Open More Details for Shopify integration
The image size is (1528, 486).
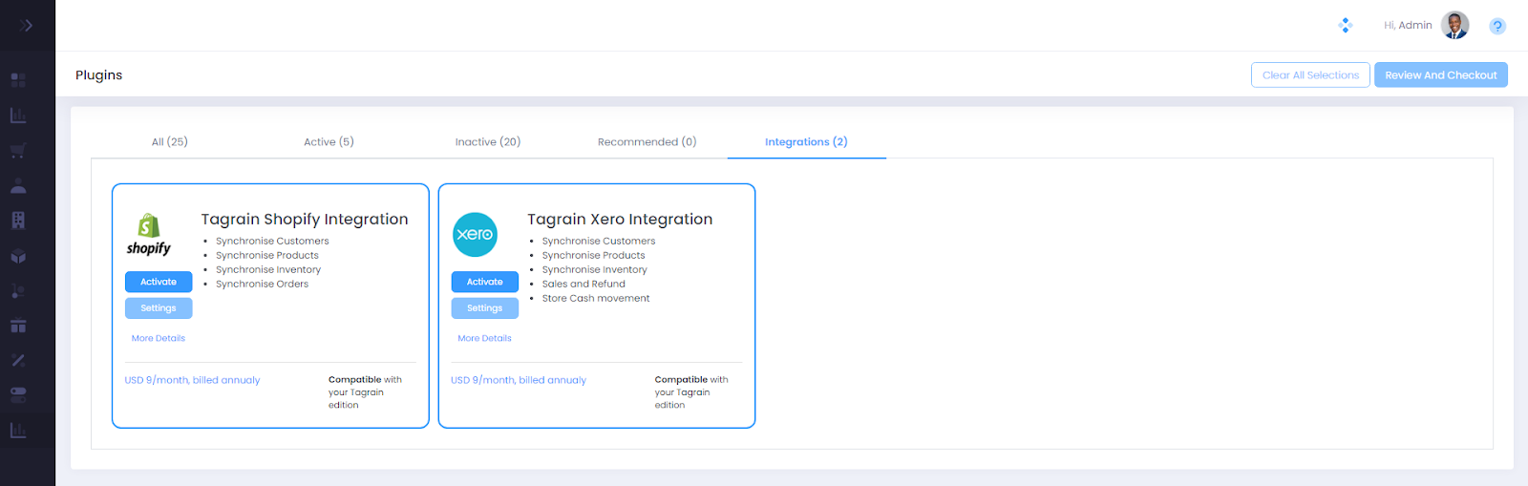coord(159,339)
